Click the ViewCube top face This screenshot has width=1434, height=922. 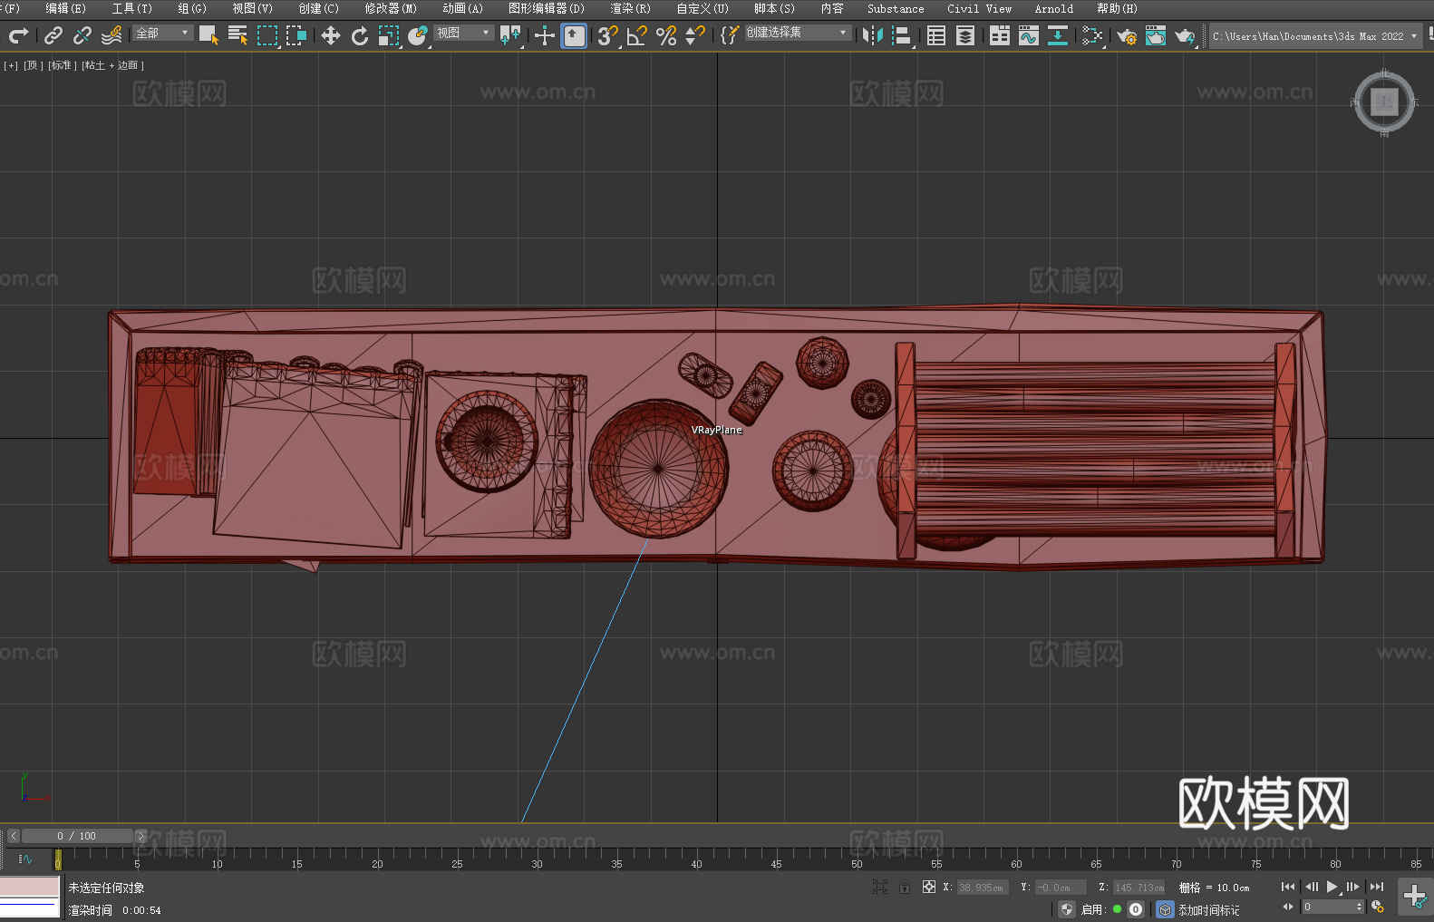tap(1384, 102)
